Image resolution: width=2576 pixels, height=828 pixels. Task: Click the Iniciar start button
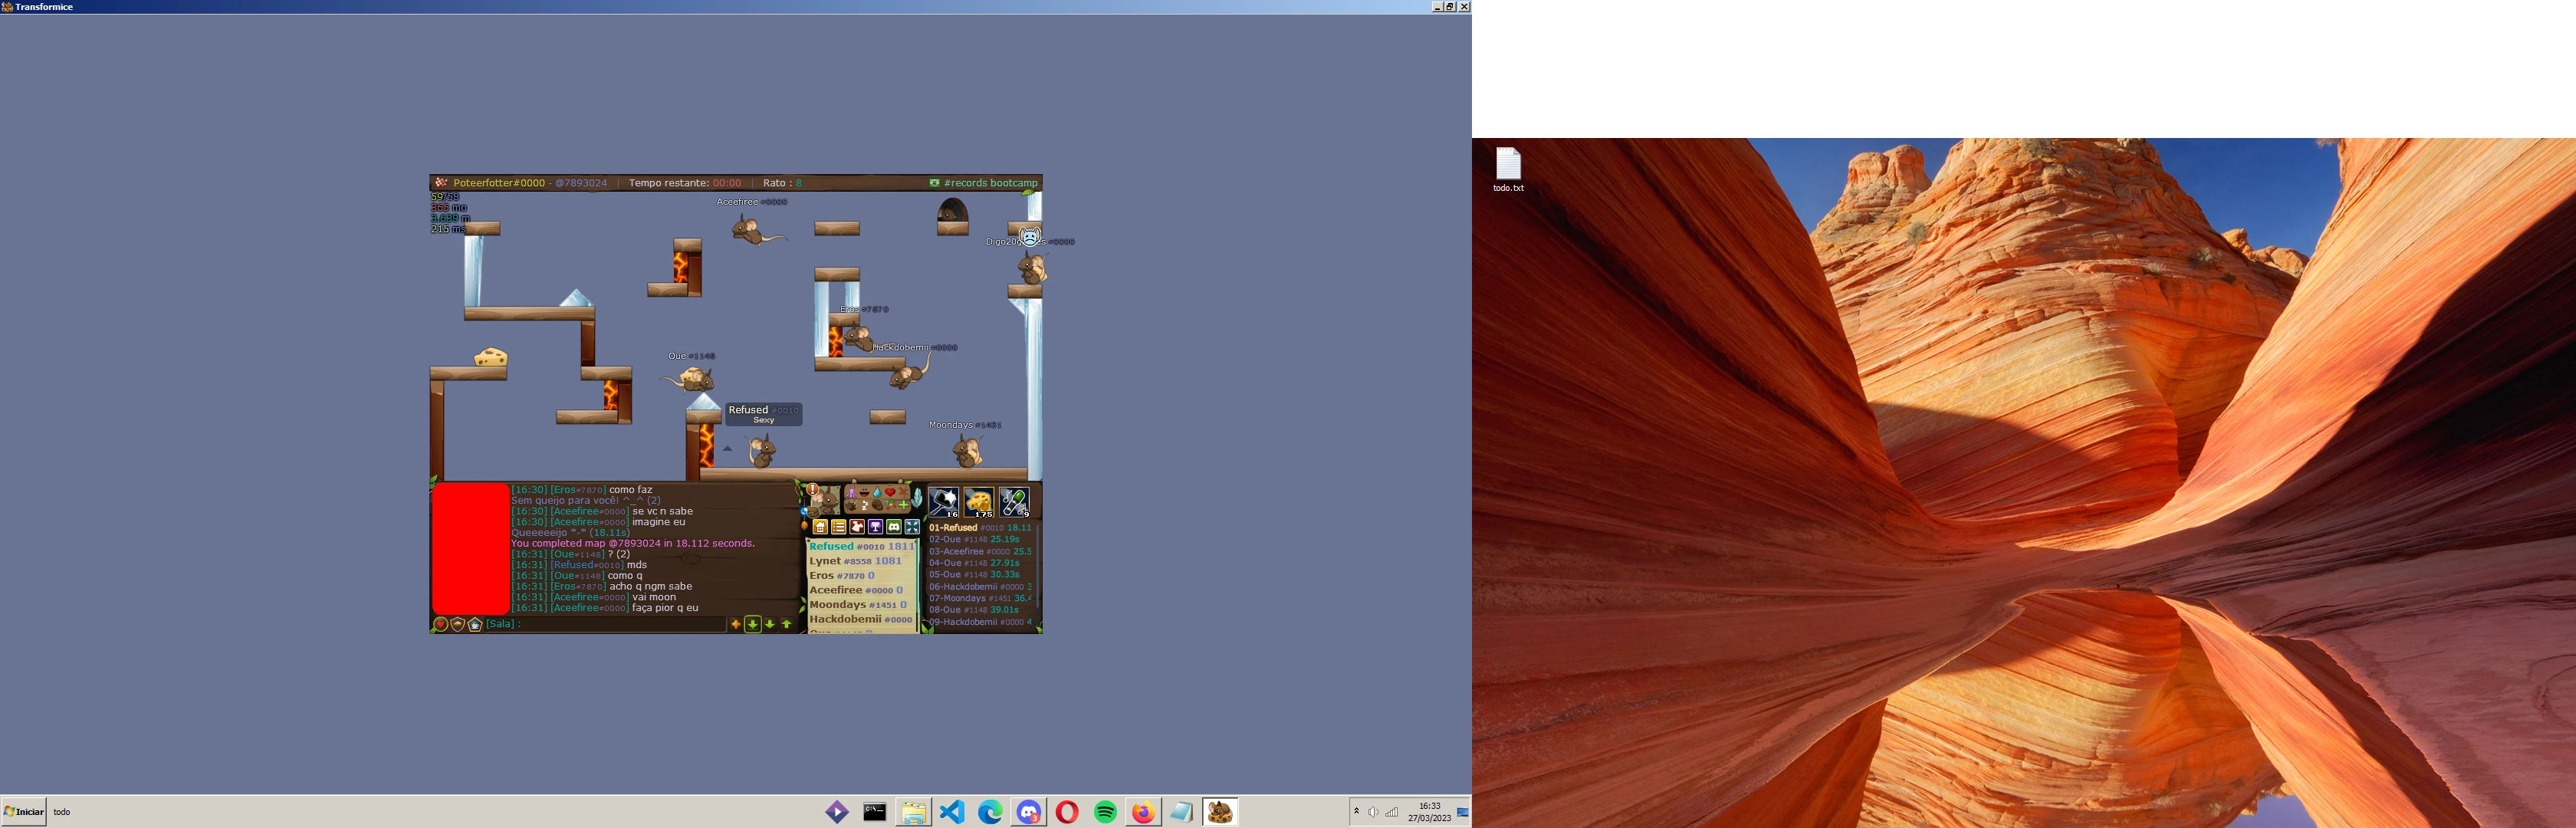[24, 811]
